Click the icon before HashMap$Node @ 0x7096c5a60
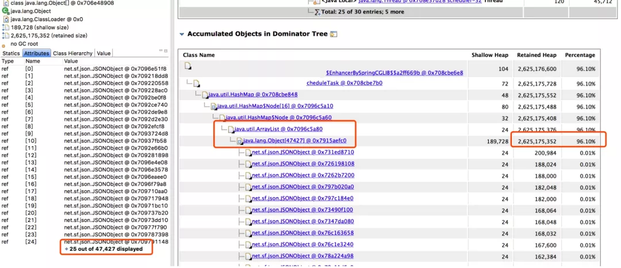 (222, 118)
